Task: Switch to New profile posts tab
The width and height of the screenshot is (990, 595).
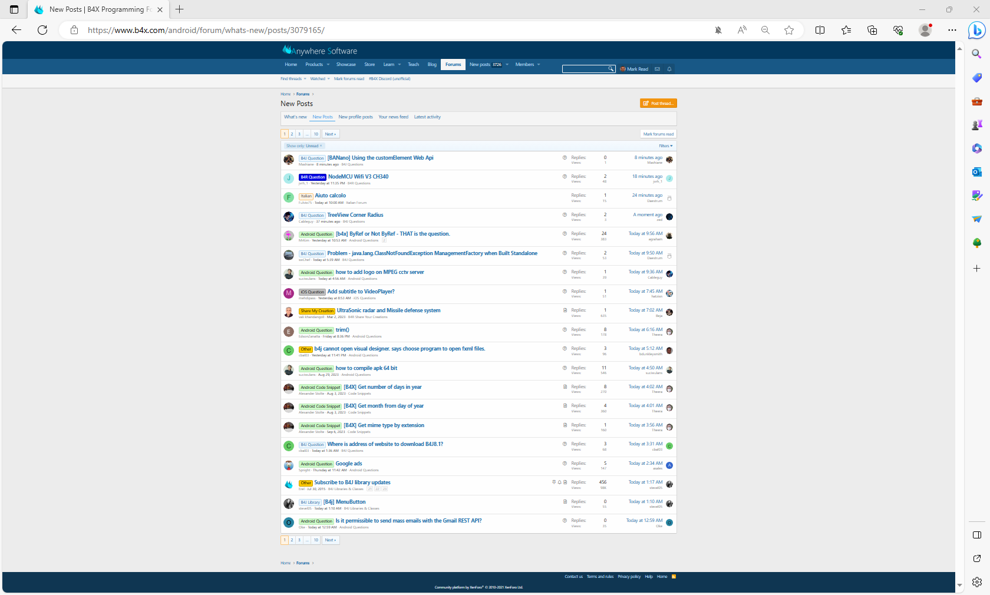Action: pyautogui.click(x=355, y=117)
